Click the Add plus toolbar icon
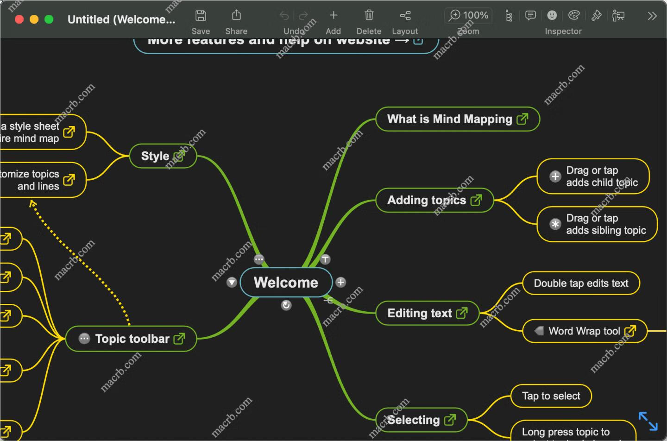This screenshot has height=441, width=667. pos(333,15)
